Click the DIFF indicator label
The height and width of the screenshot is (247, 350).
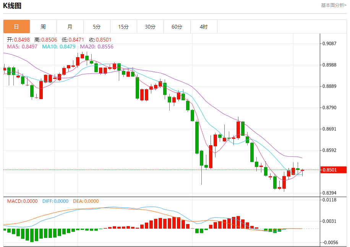(x=55, y=201)
